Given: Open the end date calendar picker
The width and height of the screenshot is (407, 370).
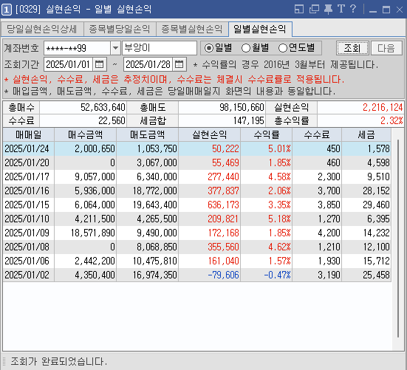Looking at the screenshot, I should pyautogui.click(x=179, y=64).
